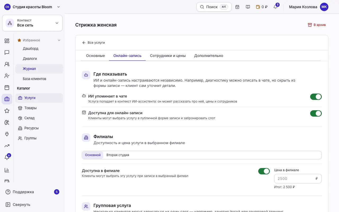Open notifications bell in the top bar
Image resolution: width=339 pixels, height=212 pixels.
click(x=275, y=7)
